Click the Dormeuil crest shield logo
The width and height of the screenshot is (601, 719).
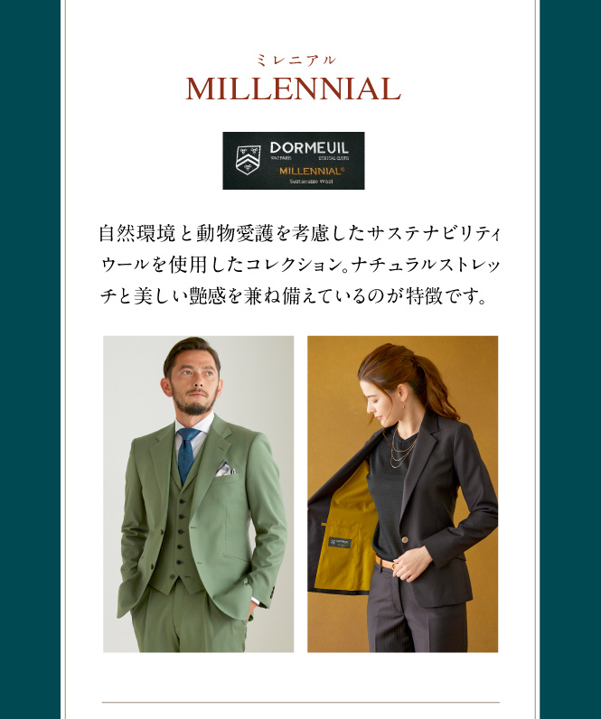point(248,160)
